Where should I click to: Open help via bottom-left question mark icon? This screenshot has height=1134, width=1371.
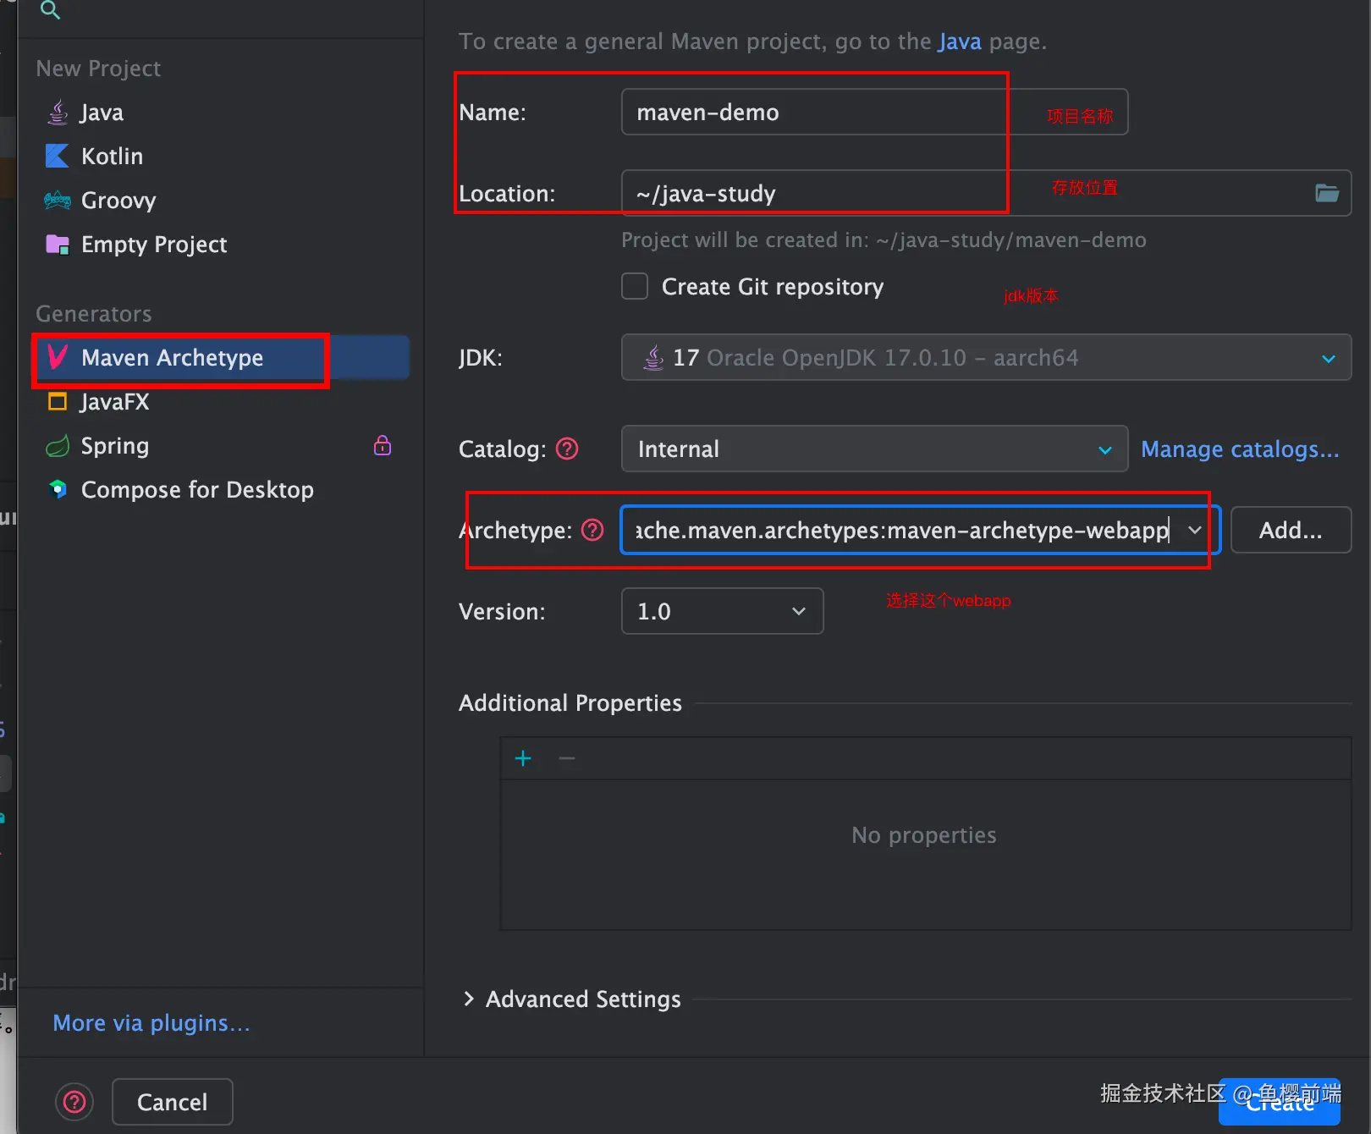tap(74, 1102)
